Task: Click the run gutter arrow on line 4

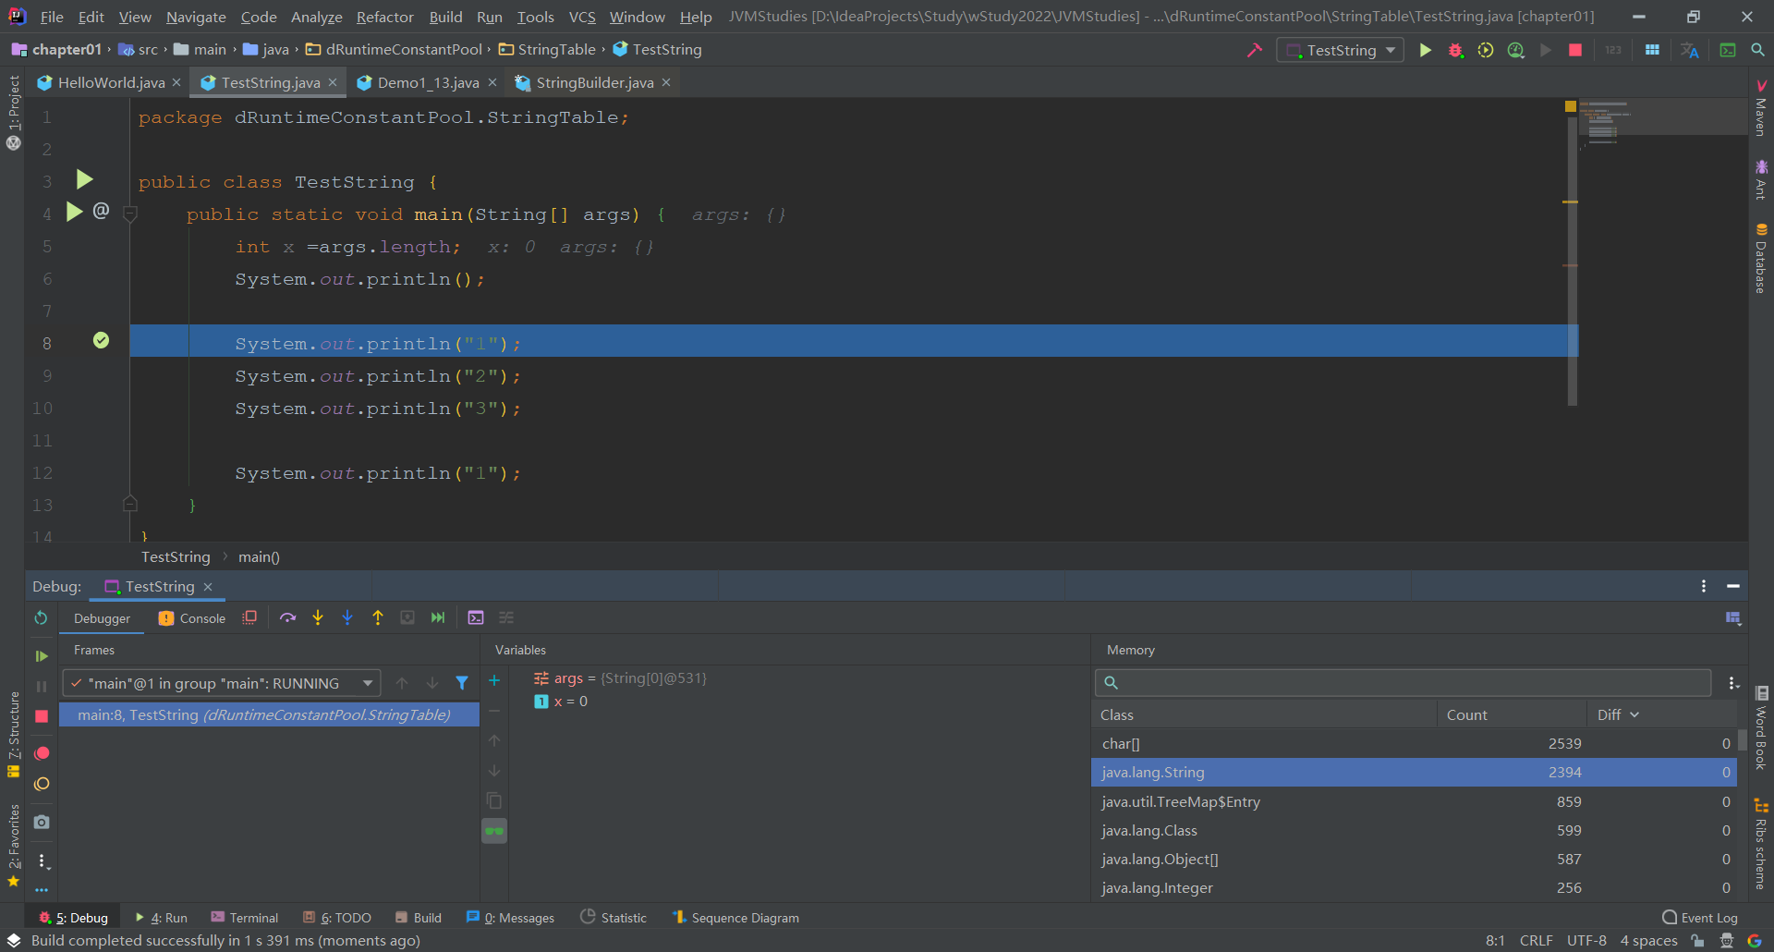Action: click(x=75, y=212)
